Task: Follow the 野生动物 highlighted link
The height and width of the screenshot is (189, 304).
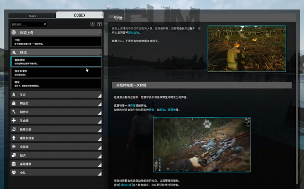Action: [x=133, y=33]
